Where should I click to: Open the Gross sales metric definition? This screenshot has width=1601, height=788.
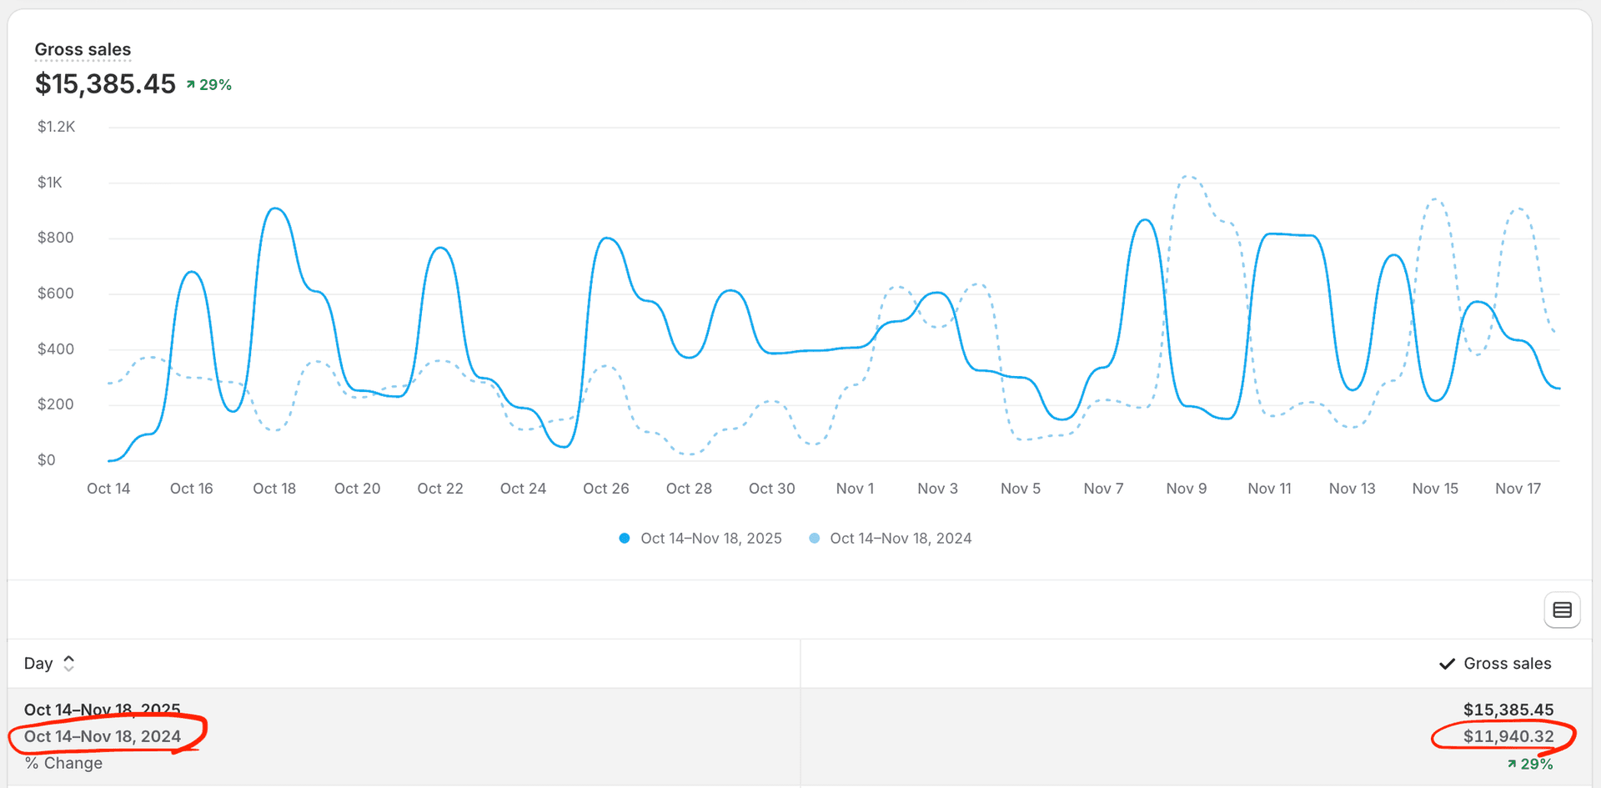tap(83, 49)
